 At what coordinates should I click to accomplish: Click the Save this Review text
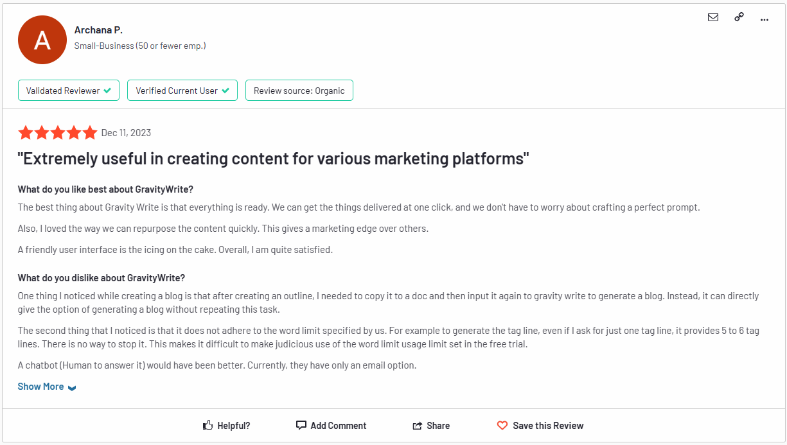pyautogui.click(x=548, y=426)
